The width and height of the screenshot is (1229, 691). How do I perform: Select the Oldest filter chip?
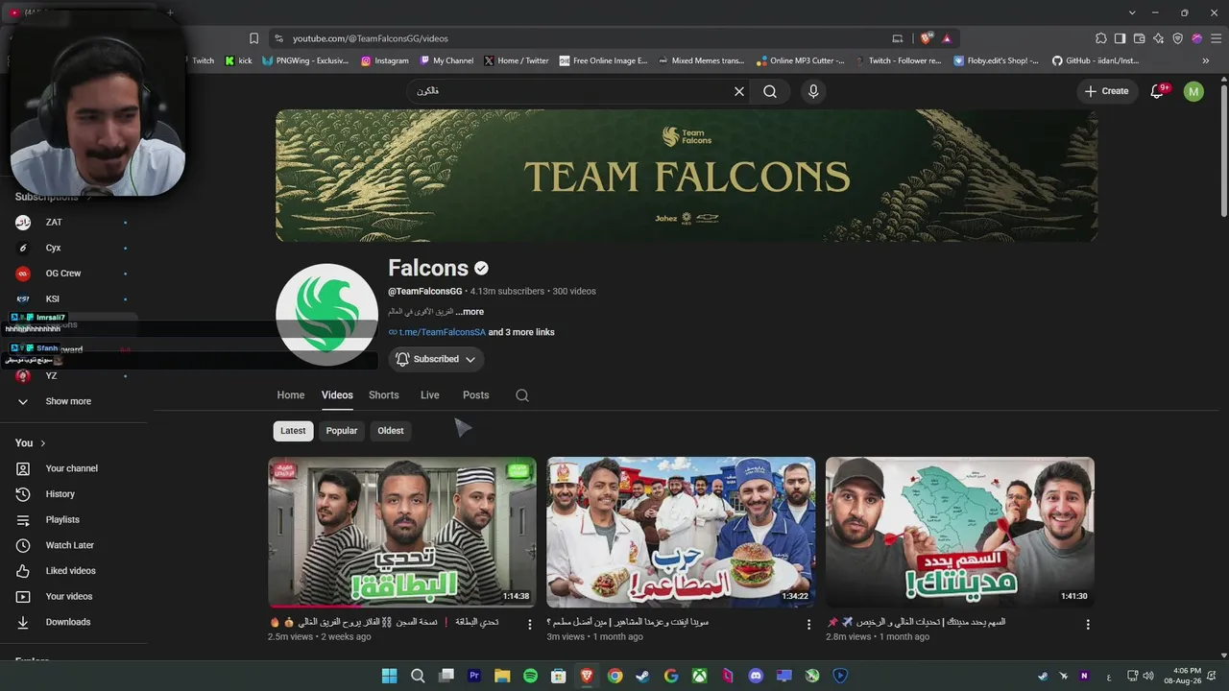click(391, 431)
